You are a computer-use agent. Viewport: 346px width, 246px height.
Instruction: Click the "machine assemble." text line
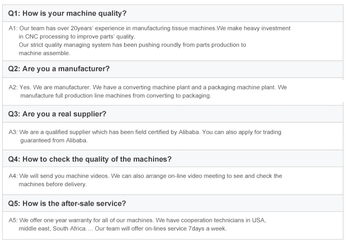[44, 53]
